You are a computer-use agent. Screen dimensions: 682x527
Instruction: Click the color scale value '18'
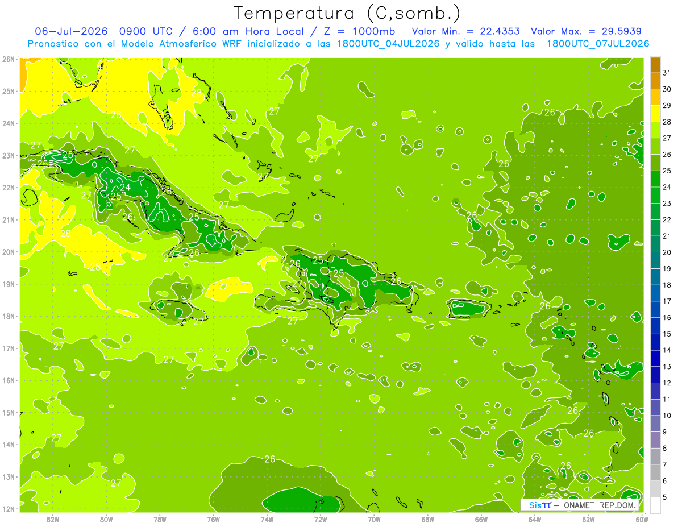(667, 285)
